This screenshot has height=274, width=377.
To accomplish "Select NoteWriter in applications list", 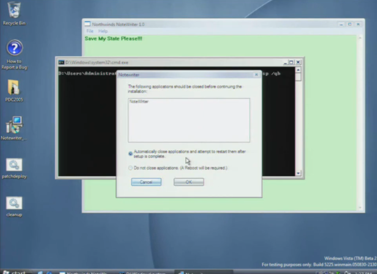I will pos(139,102).
